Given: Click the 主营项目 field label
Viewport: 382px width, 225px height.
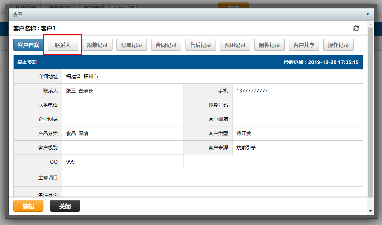Looking at the screenshot, I should [x=48, y=178].
